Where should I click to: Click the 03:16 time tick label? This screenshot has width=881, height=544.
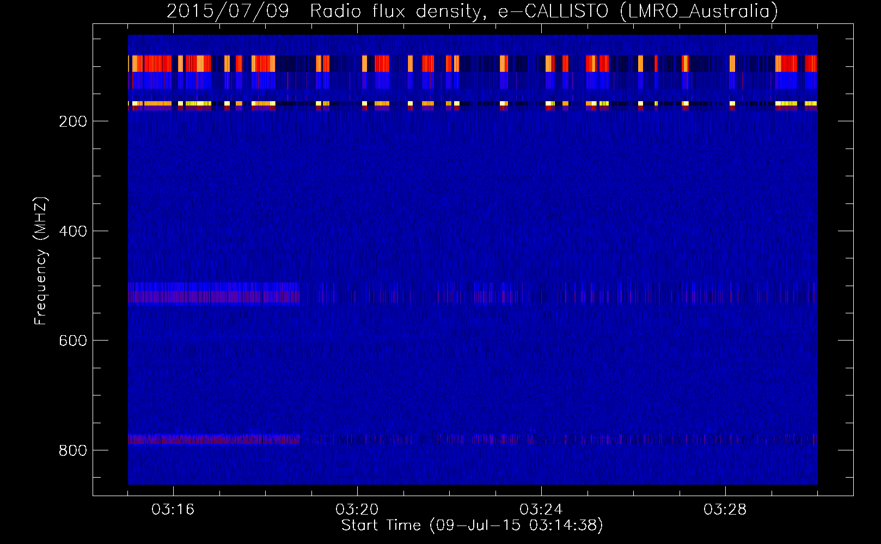[x=173, y=510]
